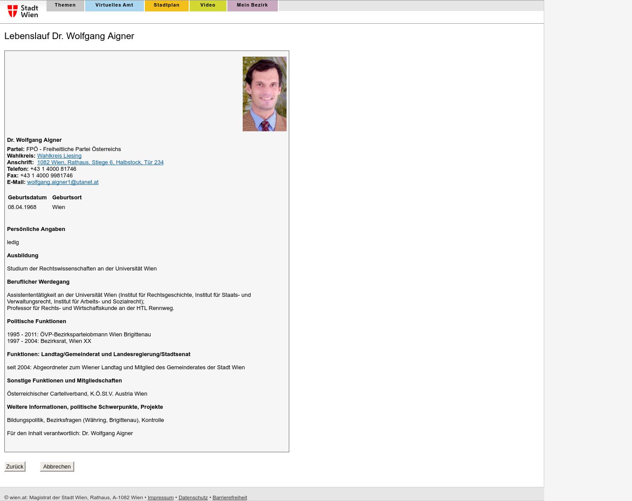This screenshot has width=632, height=501.
Task: Click the 'ledig' marital status text
Action: pyautogui.click(x=13, y=242)
